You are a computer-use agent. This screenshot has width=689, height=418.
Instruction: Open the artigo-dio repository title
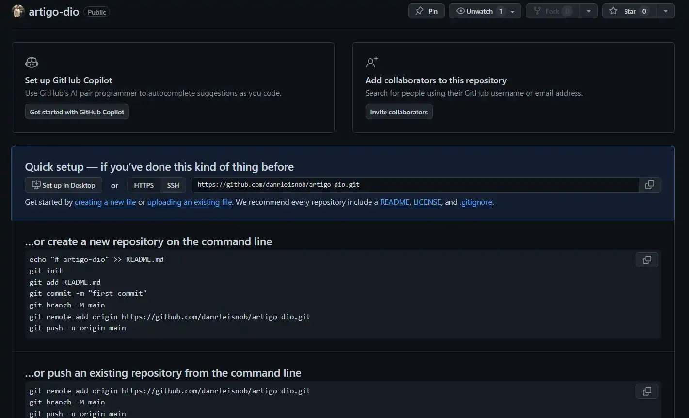point(54,12)
